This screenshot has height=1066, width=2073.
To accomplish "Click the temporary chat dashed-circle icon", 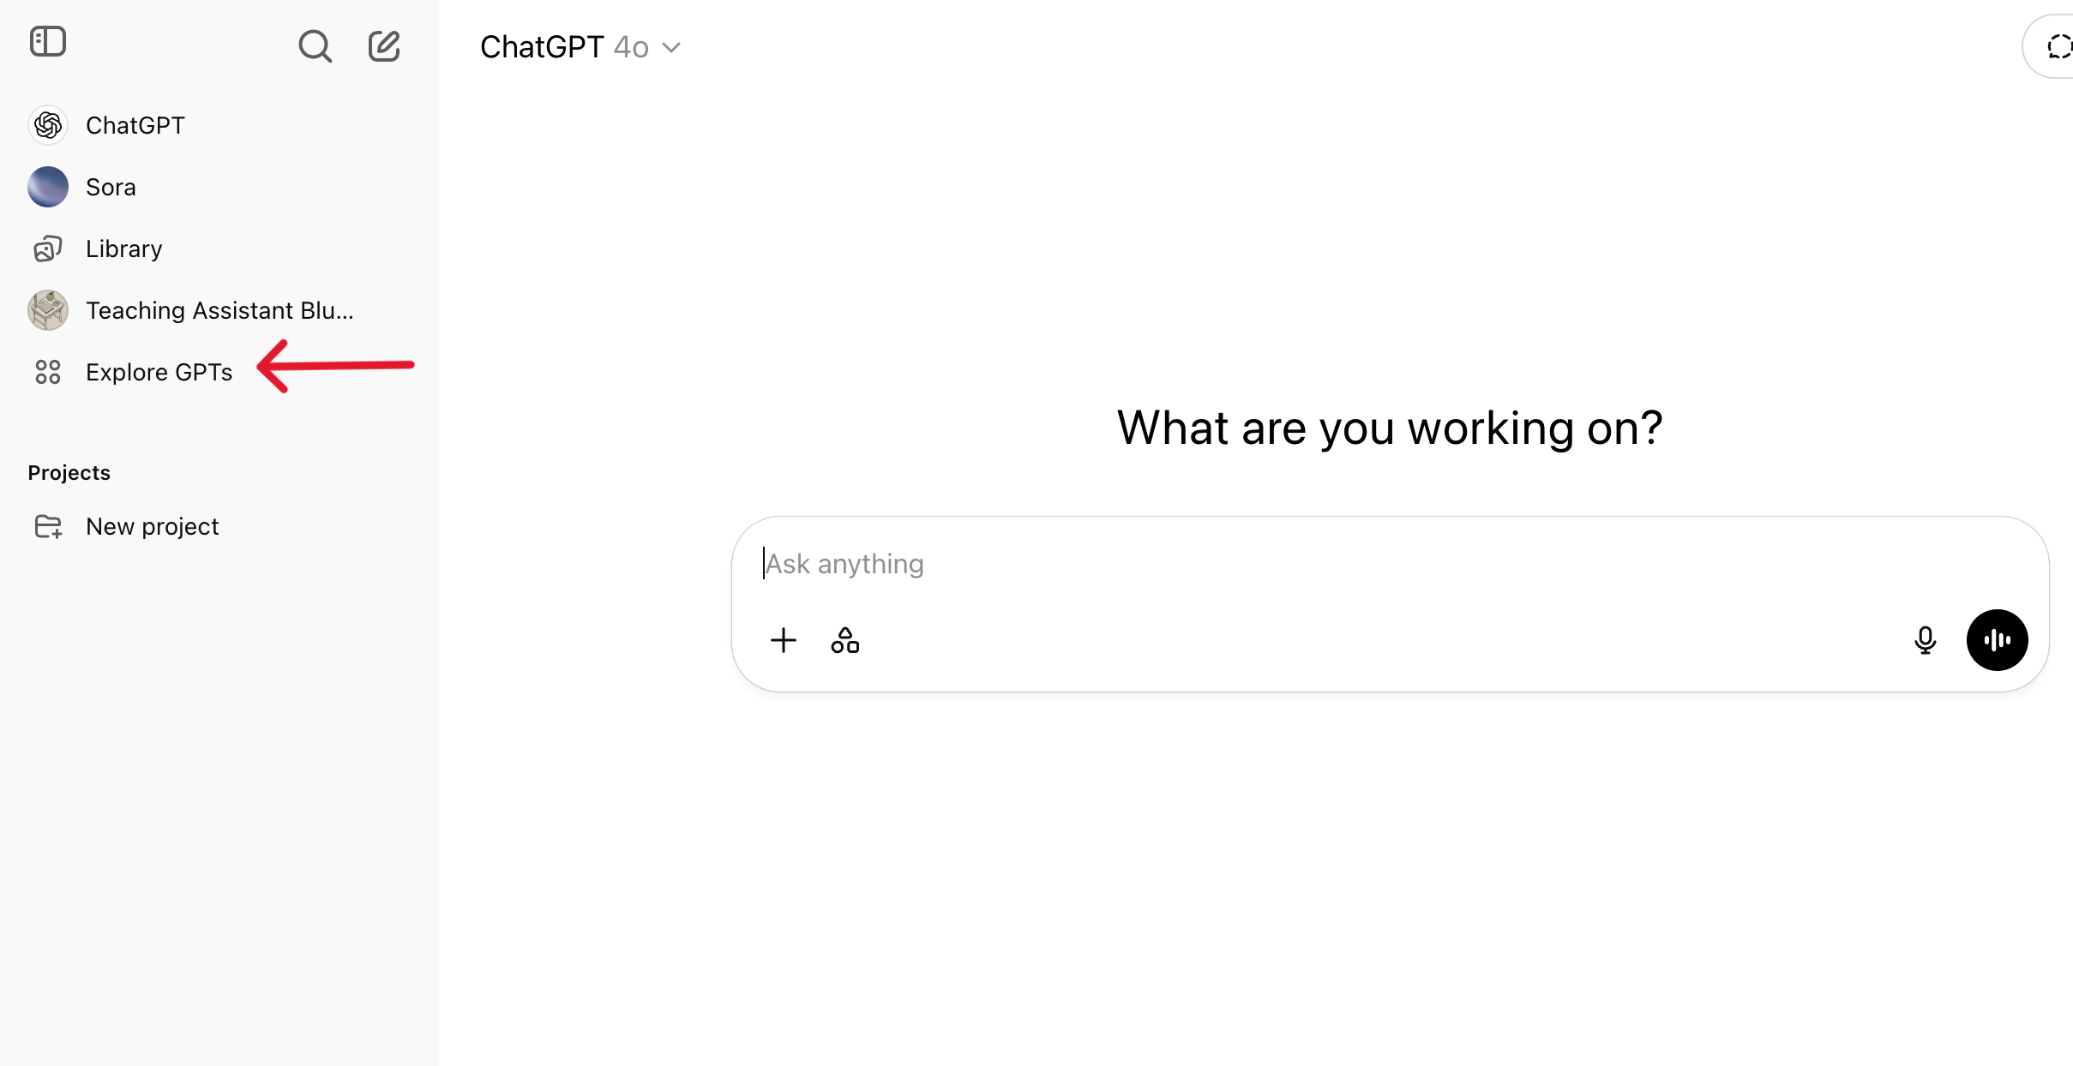I will (2058, 47).
